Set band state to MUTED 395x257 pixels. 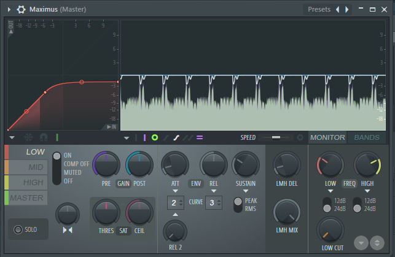[72, 172]
